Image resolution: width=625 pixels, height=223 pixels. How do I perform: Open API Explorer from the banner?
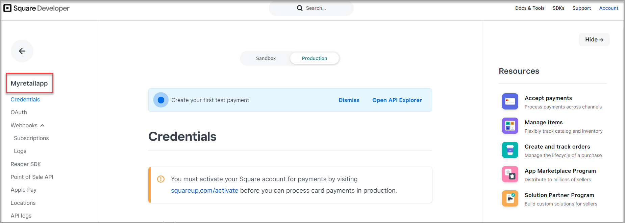click(397, 100)
